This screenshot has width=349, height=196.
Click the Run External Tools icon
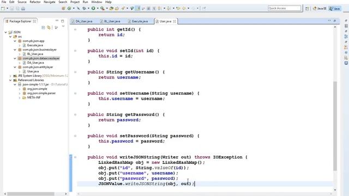click(102, 9)
